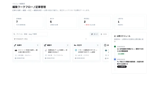Click the emoji on the 発酵食品ブーム card
This screenshot has height=99, width=159.
click(x=46, y=50)
